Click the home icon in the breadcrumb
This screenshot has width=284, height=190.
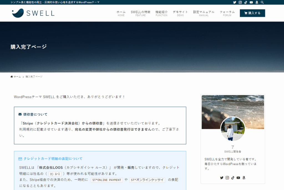[11, 77]
